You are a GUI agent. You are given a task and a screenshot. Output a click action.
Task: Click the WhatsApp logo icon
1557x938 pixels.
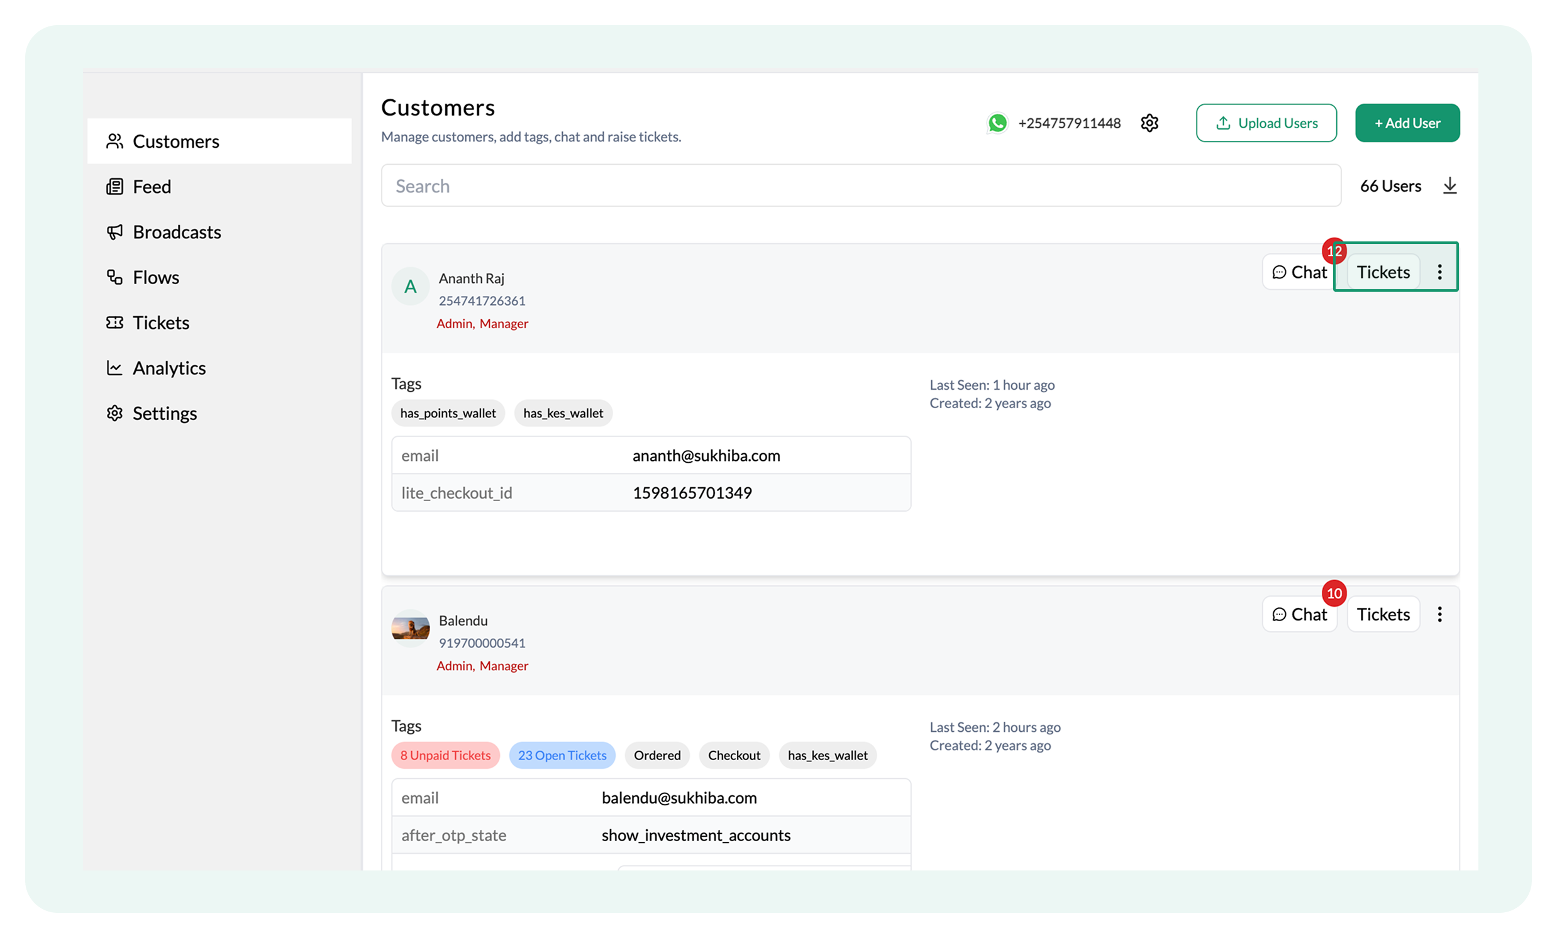tap(997, 123)
